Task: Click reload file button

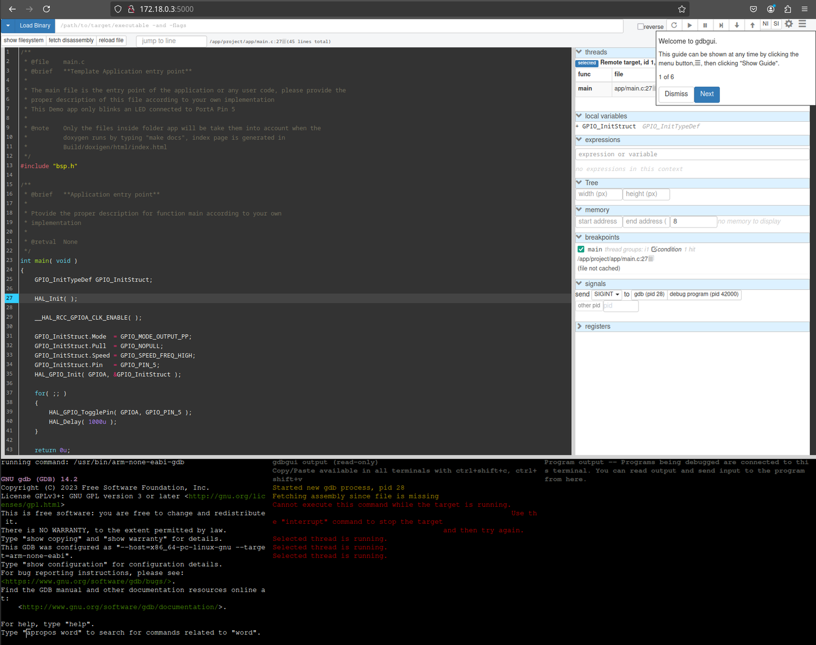Action: [x=111, y=40]
